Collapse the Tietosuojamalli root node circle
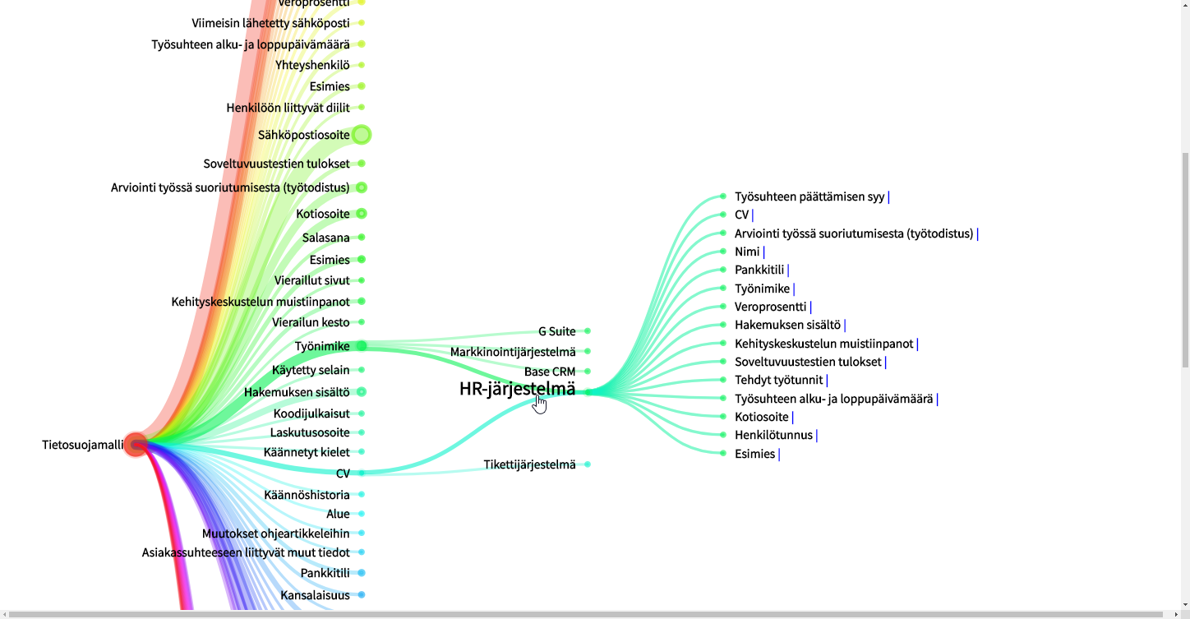The width and height of the screenshot is (1190, 619). (136, 445)
